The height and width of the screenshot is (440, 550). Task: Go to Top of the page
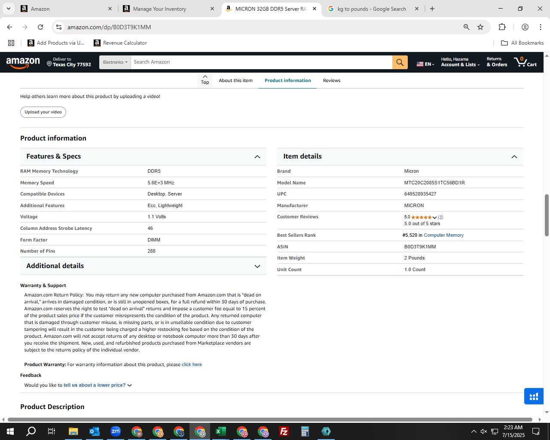(205, 79)
